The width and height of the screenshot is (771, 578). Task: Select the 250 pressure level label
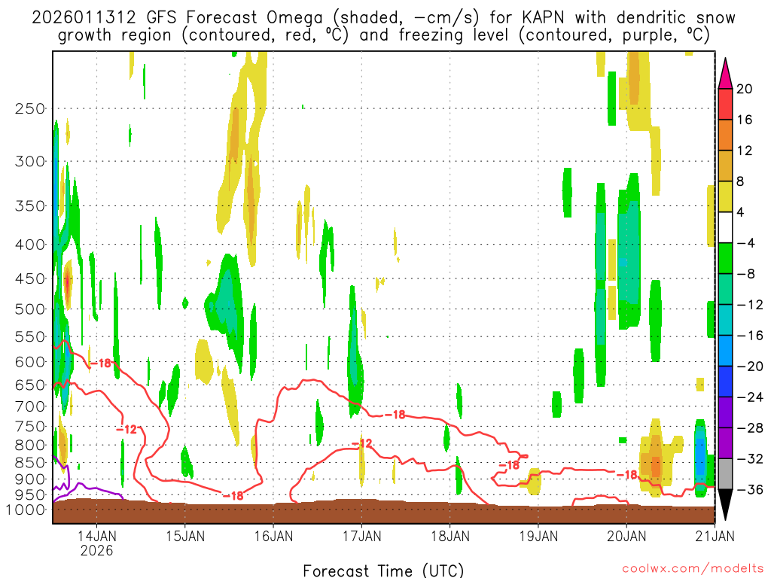click(30, 108)
